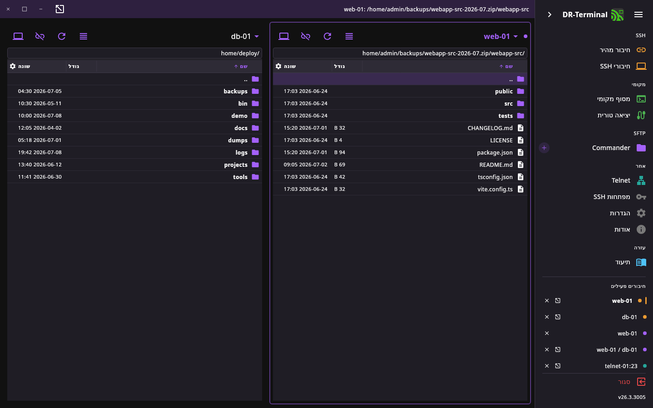Open src folder in web-01 pane
The height and width of the screenshot is (408, 653).
pos(400,103)
